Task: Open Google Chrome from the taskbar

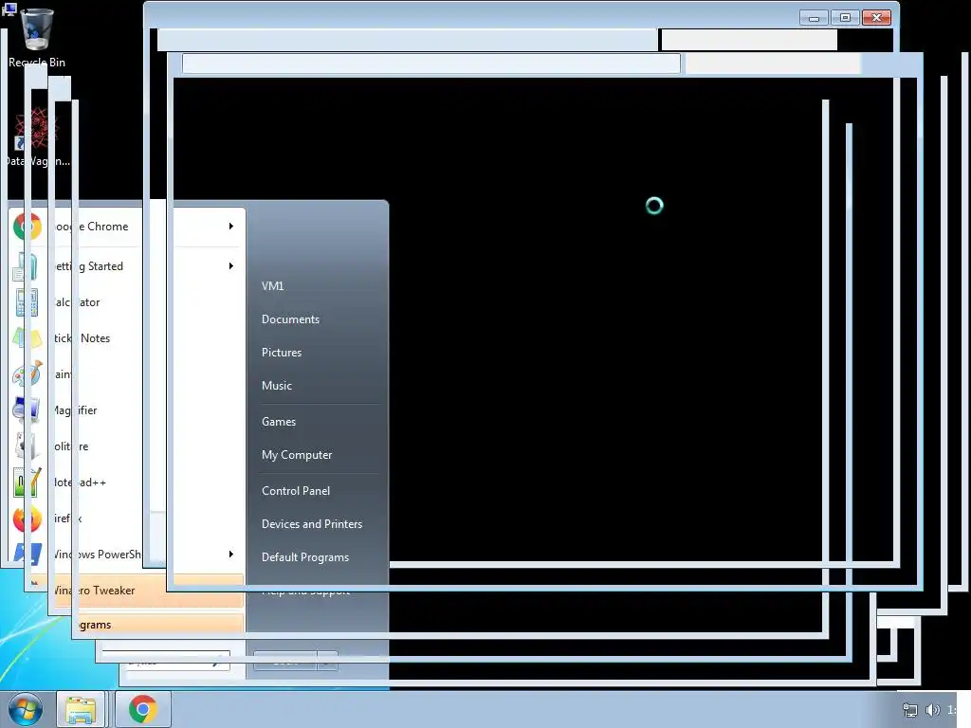Action: coord(143,709)
